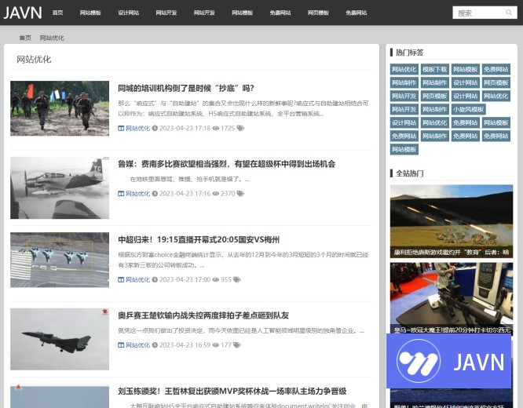Open the rifle exhibition image under 全站热门
523x408 pixels.
pyautogui.click(x=452, y=297)
